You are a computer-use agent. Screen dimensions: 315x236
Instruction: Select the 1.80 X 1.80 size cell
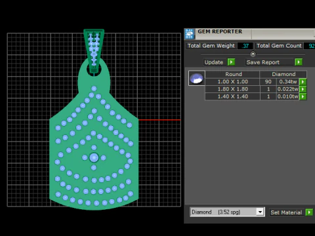232,89
